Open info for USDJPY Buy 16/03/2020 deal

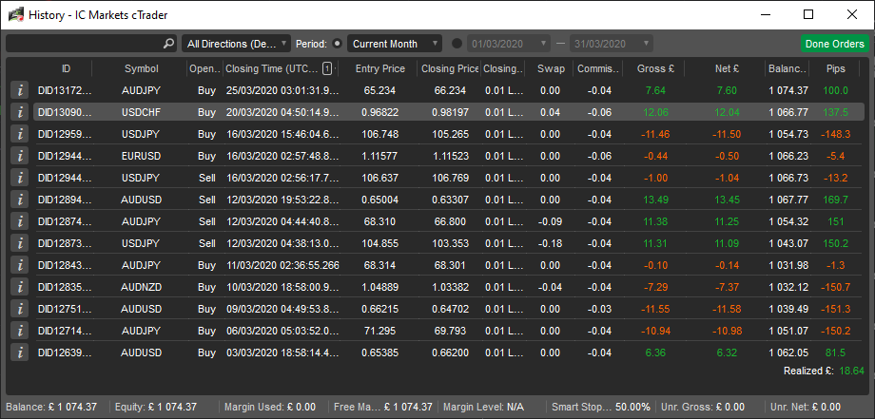(x=20, y=134)
